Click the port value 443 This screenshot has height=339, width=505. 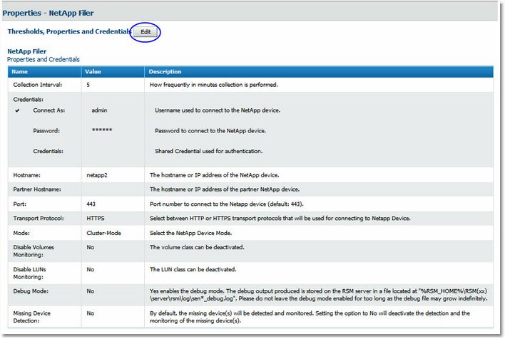[91, 204]
